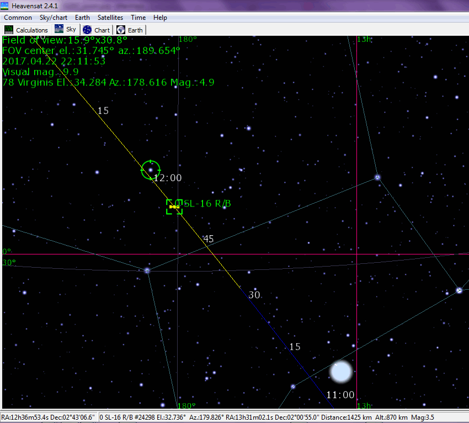469x423 pixels.
Task: Click the 11:00 time marker on track
Action: [340, 395]
